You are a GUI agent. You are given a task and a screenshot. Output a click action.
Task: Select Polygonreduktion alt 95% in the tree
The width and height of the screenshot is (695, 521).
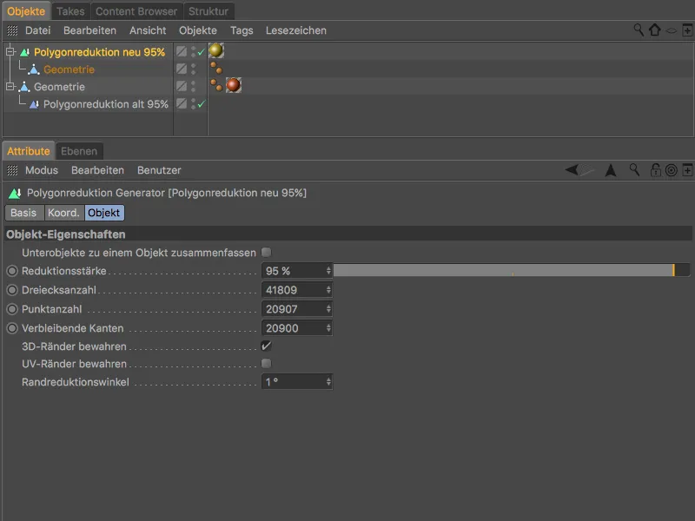point(105,104)
